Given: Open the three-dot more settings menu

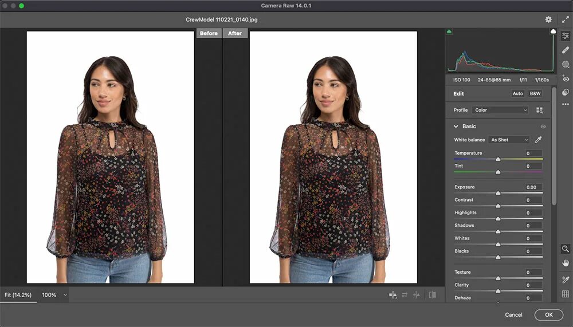Looking at the screenshot, I should tap(566, 104).
